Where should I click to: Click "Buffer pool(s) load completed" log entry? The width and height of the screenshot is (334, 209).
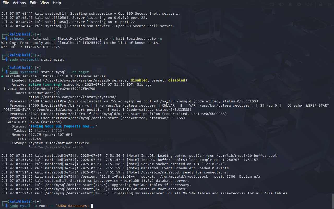click(130, 160)
